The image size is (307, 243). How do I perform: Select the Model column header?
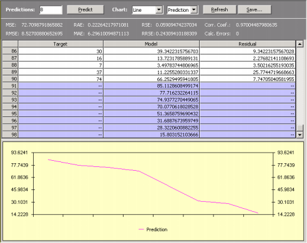(x=151, y=44)
